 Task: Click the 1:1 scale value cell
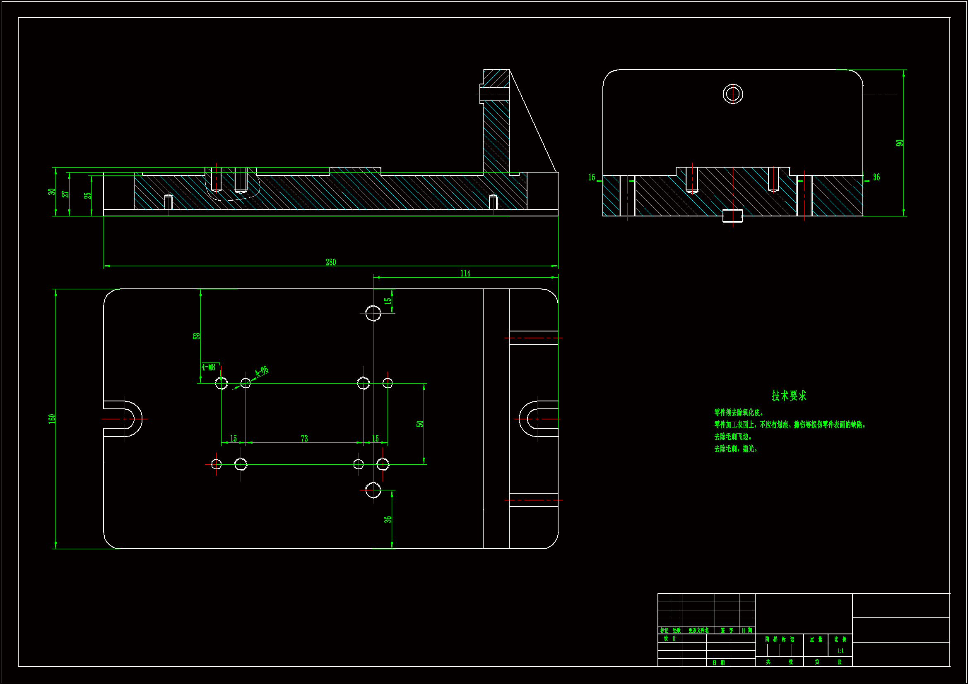(x=840, y=651)
